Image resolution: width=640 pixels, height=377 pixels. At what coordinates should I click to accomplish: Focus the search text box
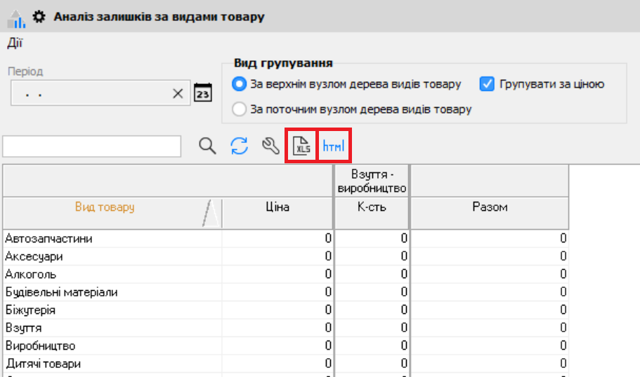click(x=92, y=146)
